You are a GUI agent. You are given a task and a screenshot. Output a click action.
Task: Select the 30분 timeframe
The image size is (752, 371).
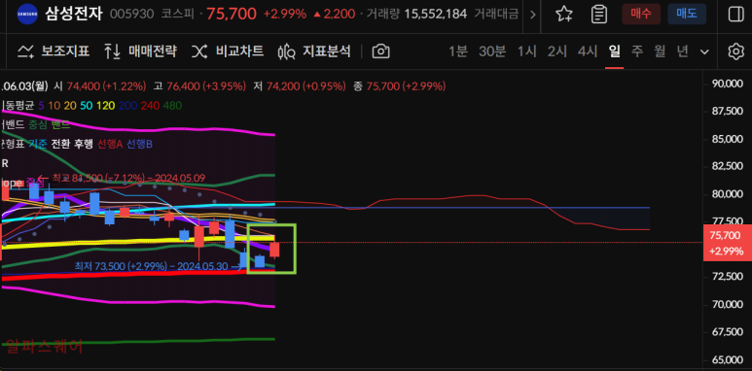pos(492,51)
